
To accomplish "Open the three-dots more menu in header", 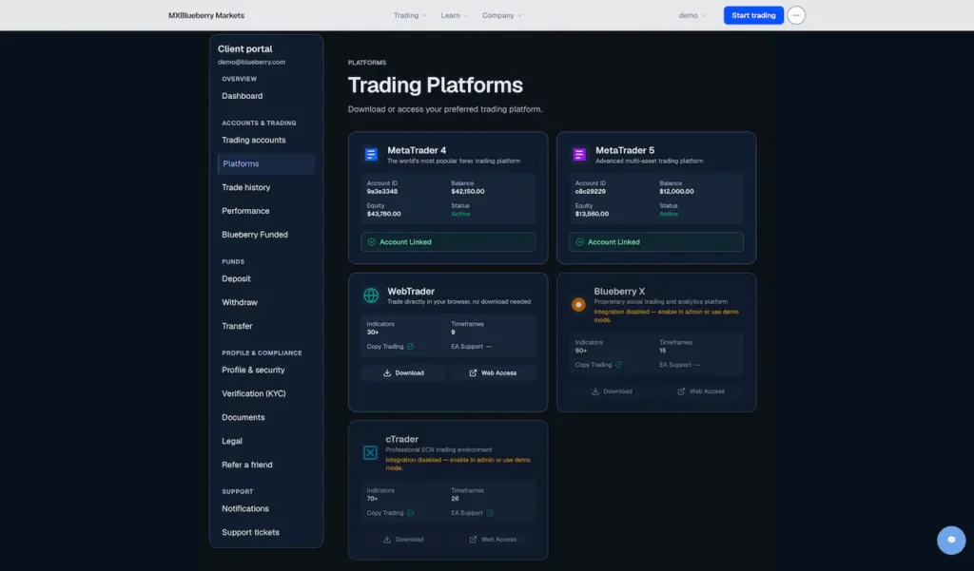I will [x=796, y=15].
